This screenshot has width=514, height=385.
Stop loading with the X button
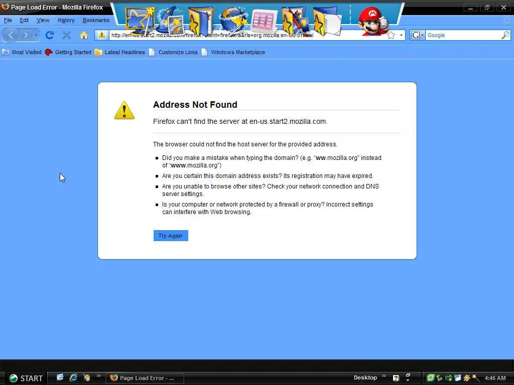pos(67,35)
